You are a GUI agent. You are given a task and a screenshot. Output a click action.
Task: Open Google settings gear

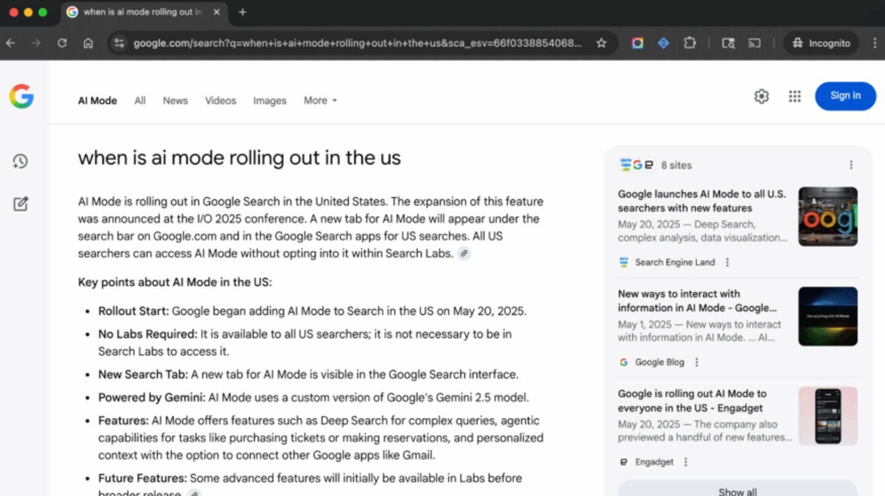(761, 96)
